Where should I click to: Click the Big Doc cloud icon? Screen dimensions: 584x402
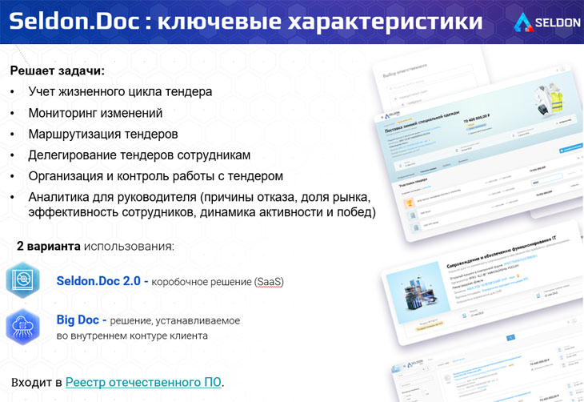coord(22,327)
